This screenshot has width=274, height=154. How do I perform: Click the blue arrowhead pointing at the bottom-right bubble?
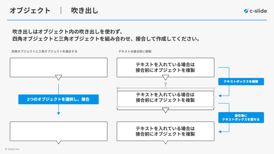(220, 132)
